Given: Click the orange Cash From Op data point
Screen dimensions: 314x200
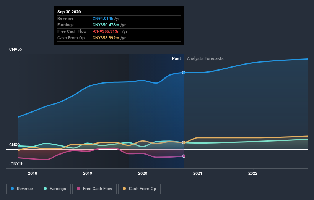Looking at the screenshot, I should [x=184, y=142].
